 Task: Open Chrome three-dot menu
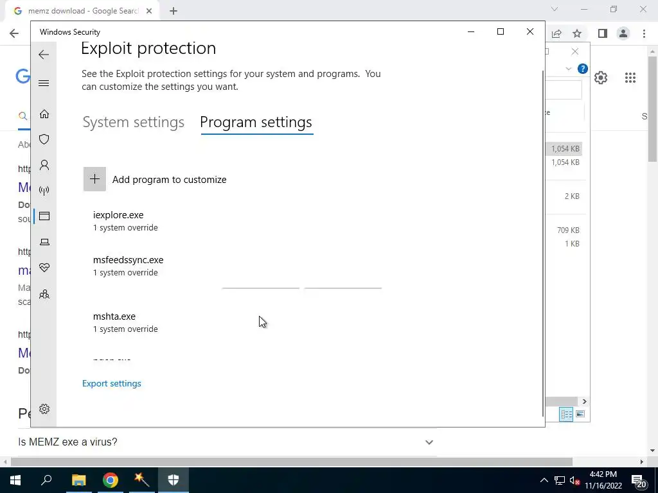click(644, 33)
